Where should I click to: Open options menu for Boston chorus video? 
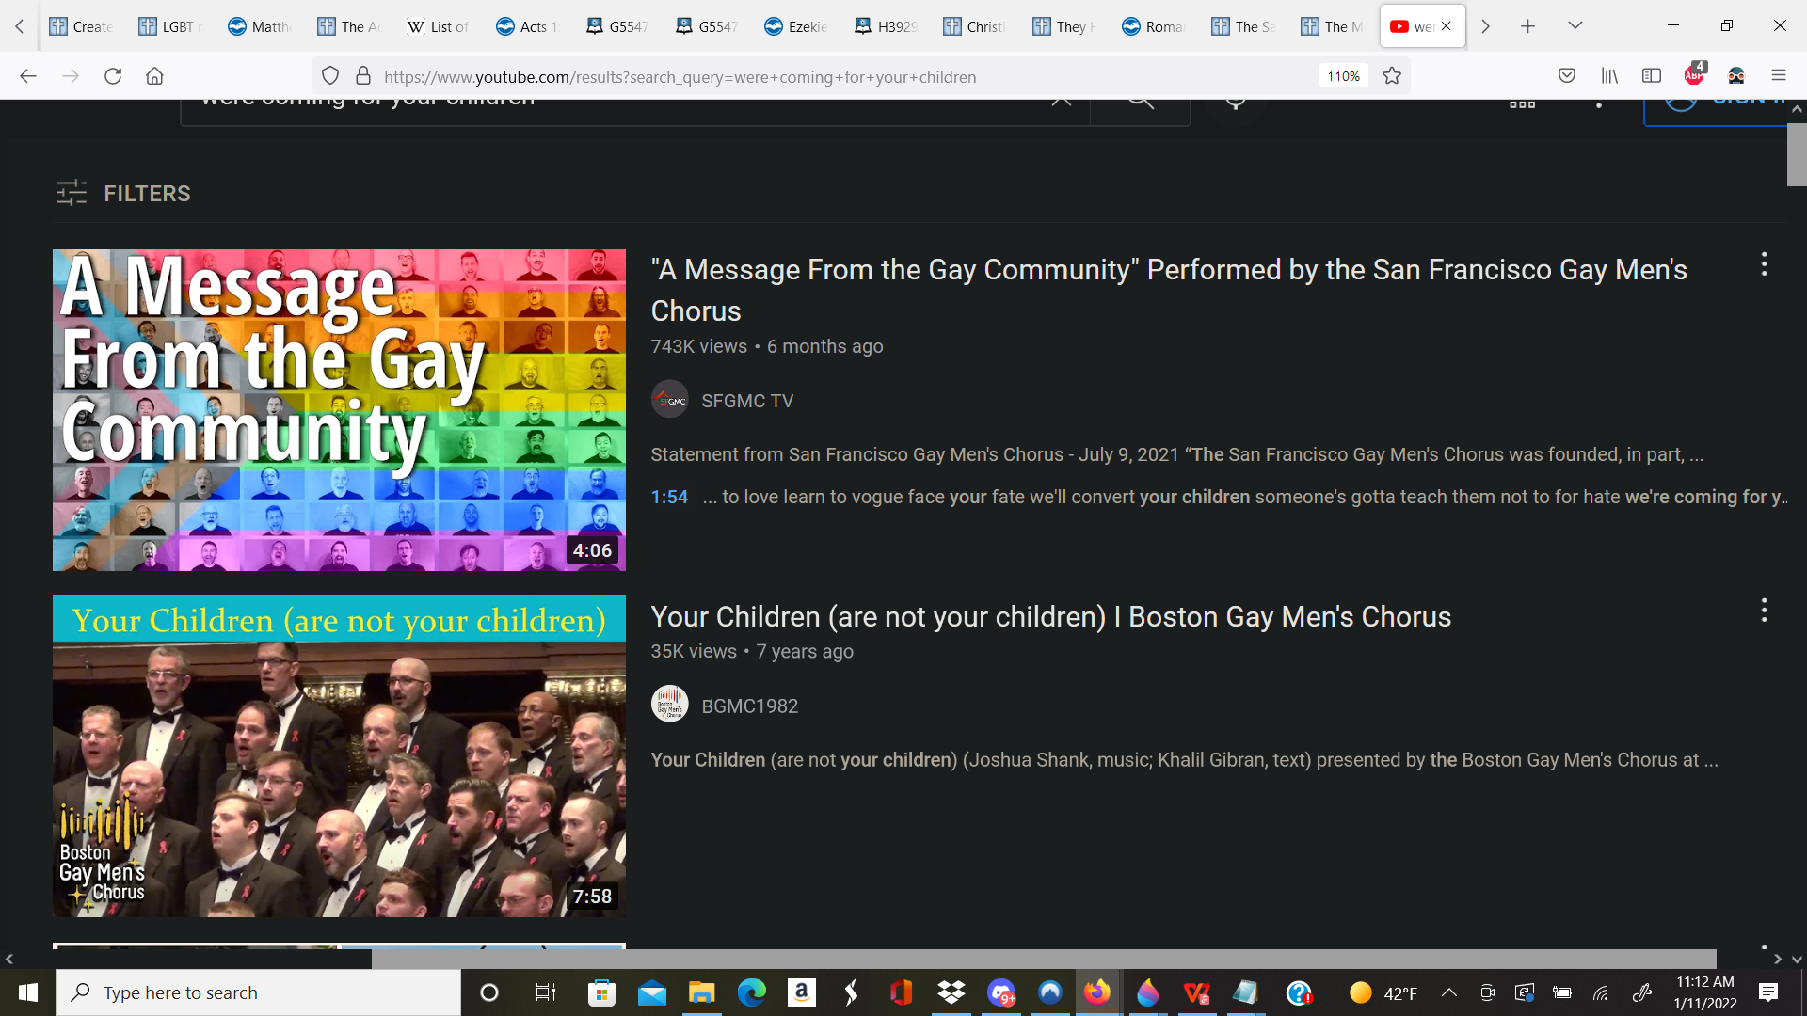click(x=1764, y=611)
